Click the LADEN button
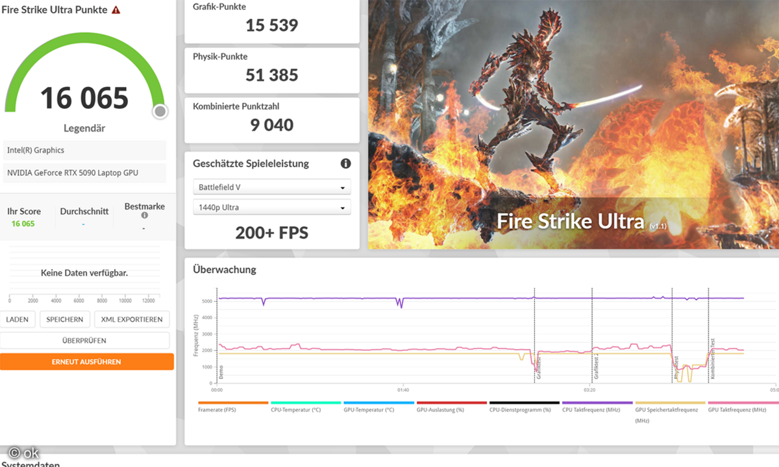Image resolution: width=779 pixels, height=467 pixels. point(18,319)
